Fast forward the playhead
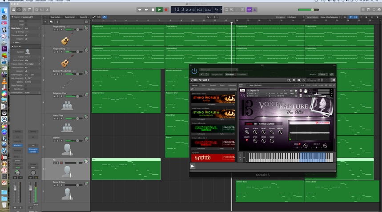 pos(146,10)
